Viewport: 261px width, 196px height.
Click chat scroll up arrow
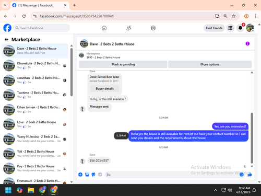(252, 73)
